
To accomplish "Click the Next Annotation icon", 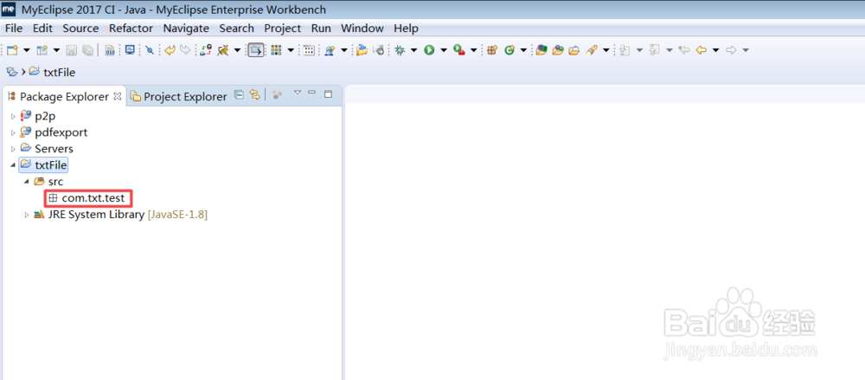I will (625, 50).
